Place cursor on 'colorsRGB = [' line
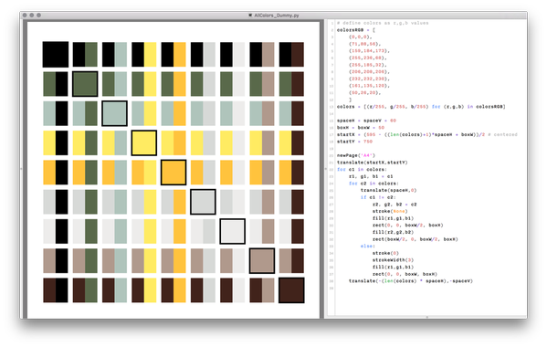547x347 pixels. tap(355, 30)
